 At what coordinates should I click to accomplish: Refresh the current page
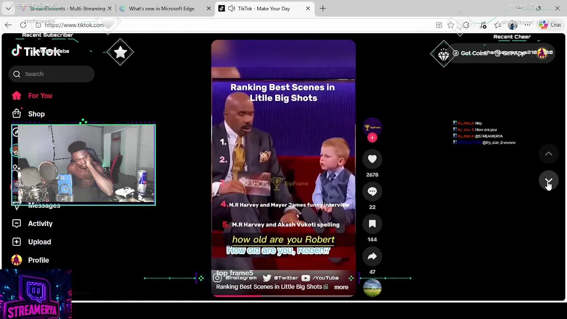pos(23,25)
